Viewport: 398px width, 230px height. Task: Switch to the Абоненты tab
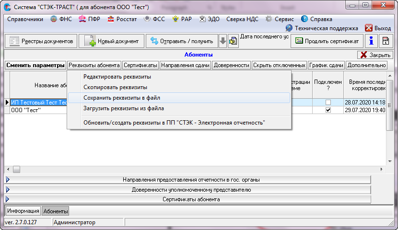pos(56,211)
